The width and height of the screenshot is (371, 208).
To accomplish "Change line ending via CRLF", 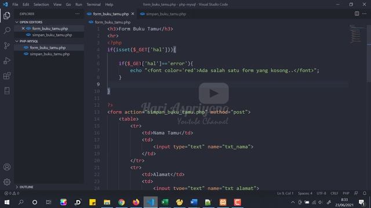I will [334, 193].
